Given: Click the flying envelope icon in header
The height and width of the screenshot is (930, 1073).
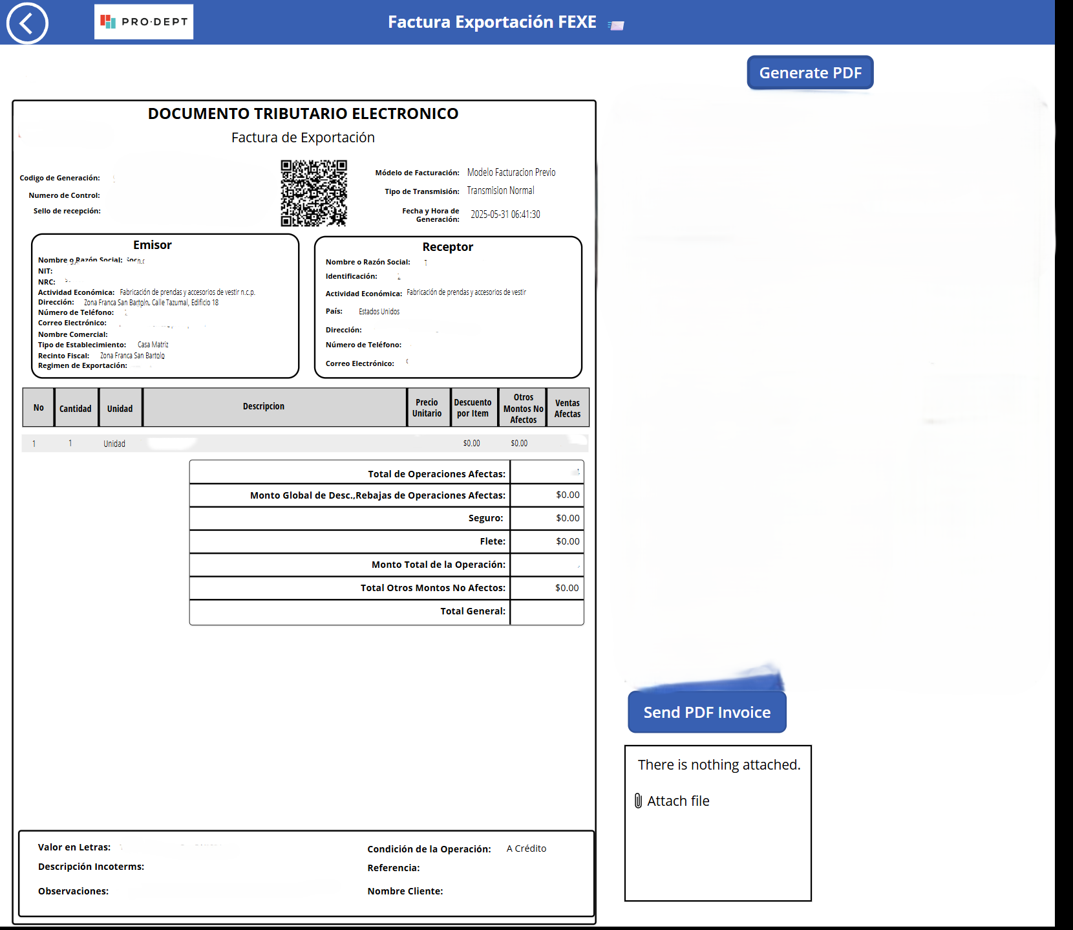Looking at the screenshot, I should 616,25.
